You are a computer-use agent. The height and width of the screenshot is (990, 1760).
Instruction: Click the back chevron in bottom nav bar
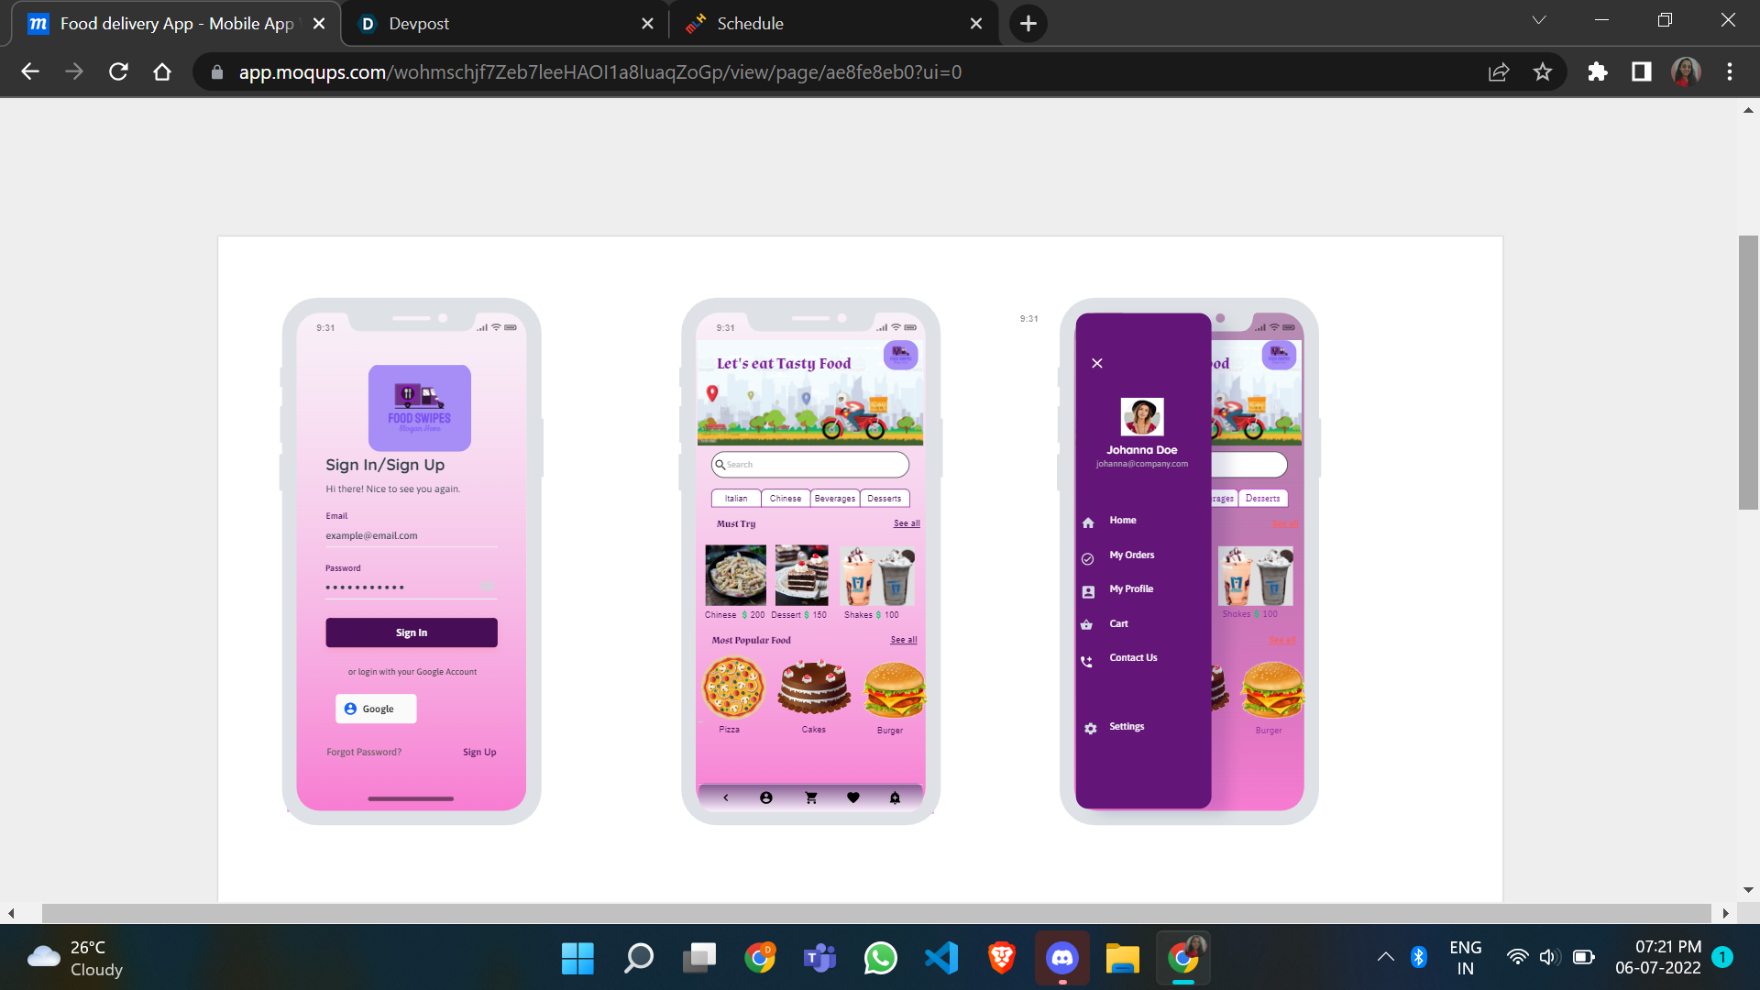point(726,797)
